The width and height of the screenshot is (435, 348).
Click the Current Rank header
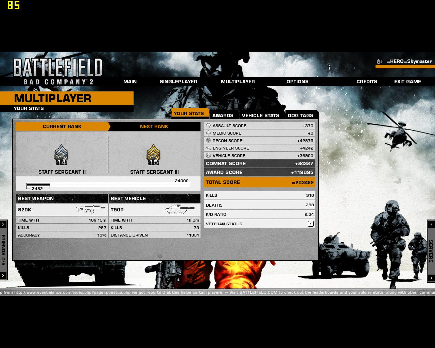click(x=62, y=126)
